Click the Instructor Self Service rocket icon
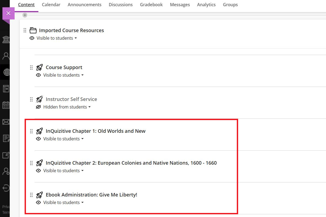 point(39,99)
